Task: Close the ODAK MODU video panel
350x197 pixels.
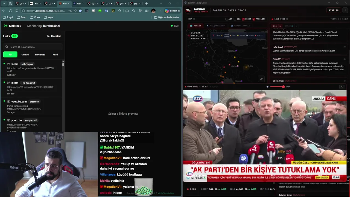Action: 342,87
